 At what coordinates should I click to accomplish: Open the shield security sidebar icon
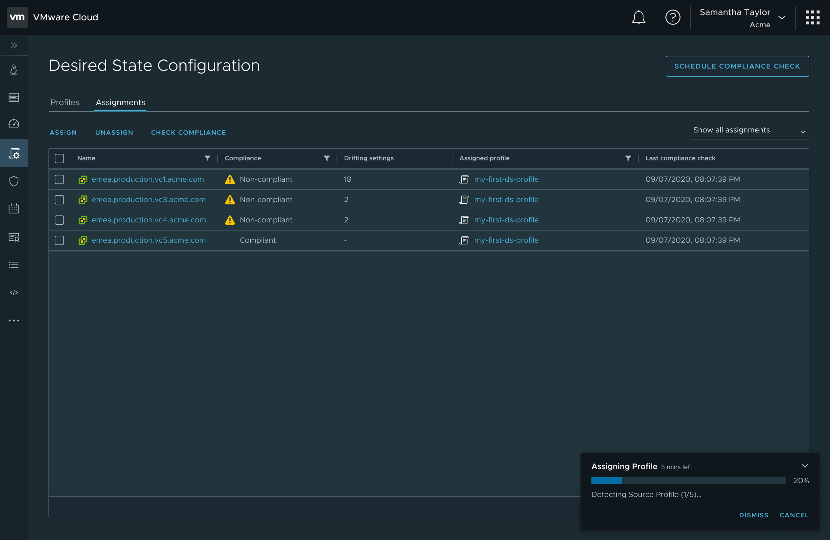click(13, 181)
